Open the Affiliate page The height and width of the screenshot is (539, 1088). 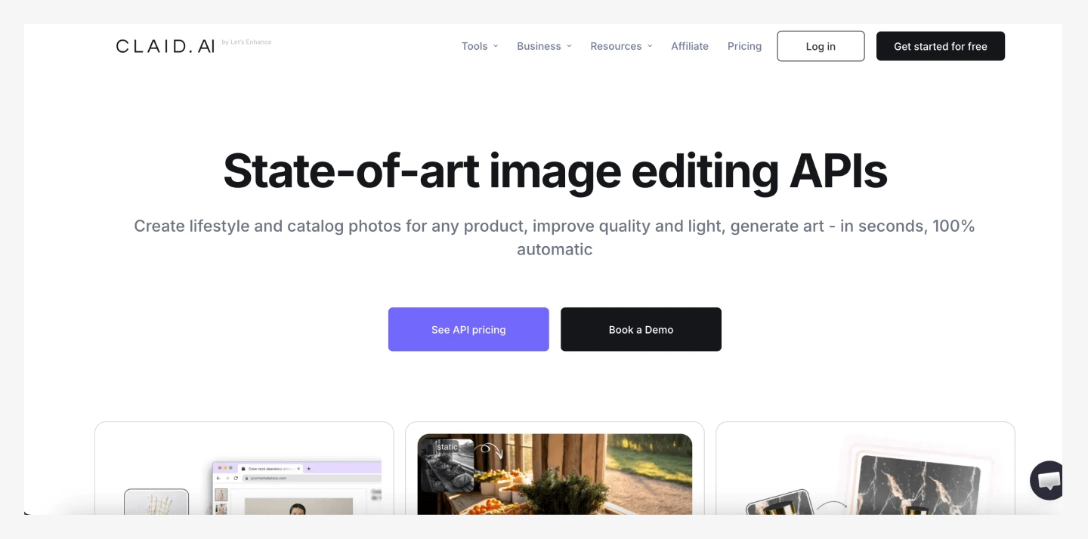click(x=690, y=46)
